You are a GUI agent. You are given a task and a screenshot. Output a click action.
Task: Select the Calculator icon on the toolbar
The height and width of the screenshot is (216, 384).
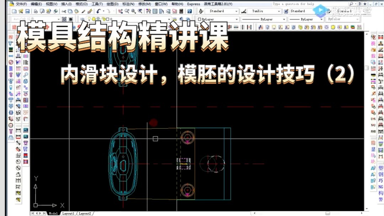click(182, 11)
